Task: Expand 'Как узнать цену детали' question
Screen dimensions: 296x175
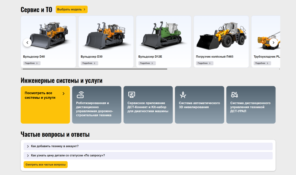Action: pos(148,156)
